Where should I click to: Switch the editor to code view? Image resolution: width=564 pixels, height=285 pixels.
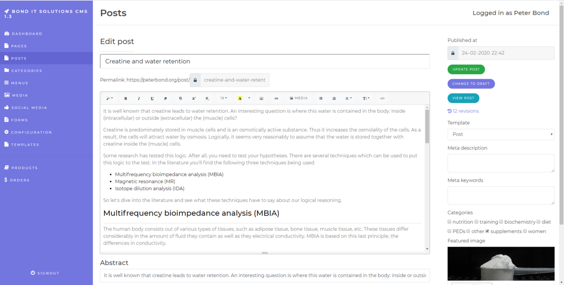click(382, 98)
